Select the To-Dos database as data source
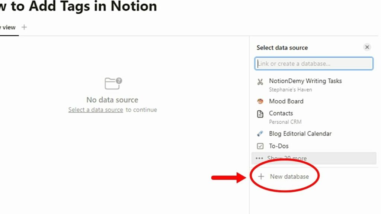 [278, 146]
